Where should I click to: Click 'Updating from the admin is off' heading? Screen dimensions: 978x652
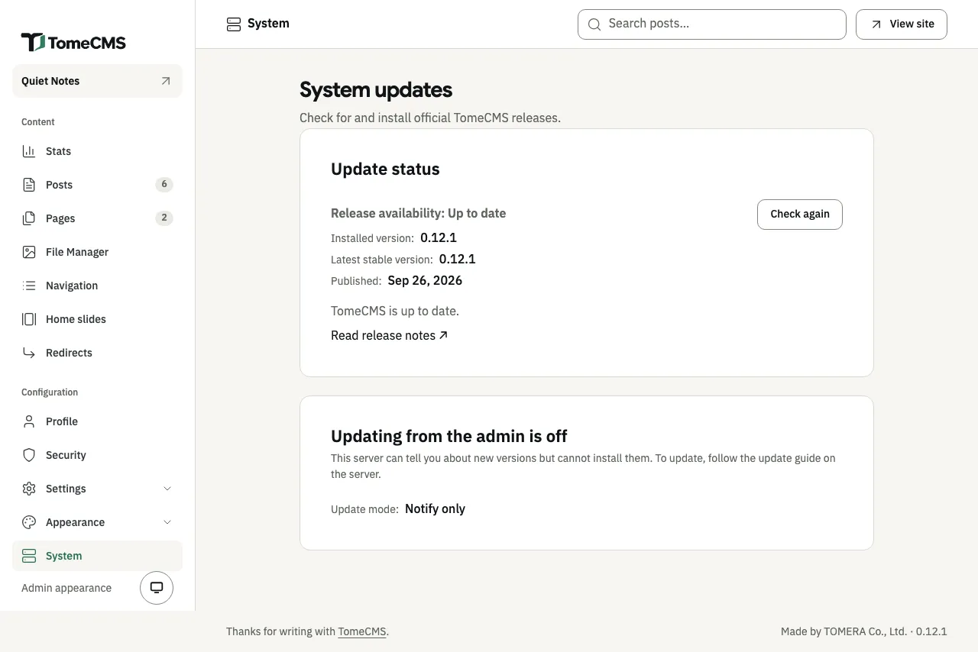coord(449,437)
